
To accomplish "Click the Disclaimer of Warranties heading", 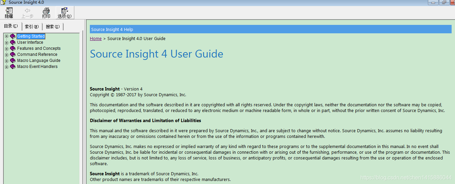I will pyautogui.click(x=145, y=120).
